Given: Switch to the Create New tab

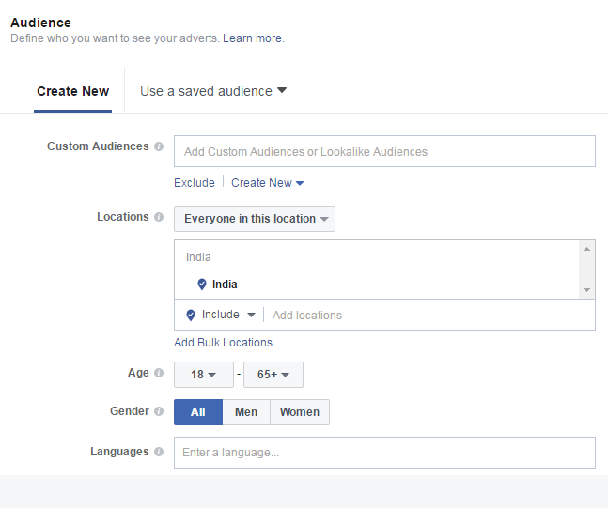Looking at the screenshot, I should [x=73, y=91].
